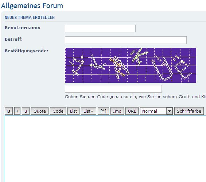Click inside the message text area
The width and height of the screenshot is (206, 182).
105,149
